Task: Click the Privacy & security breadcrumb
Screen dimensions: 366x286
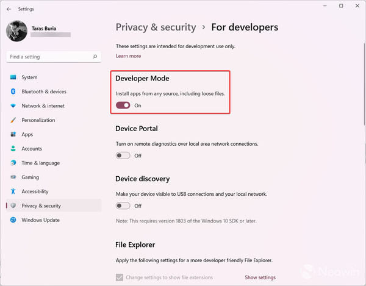Action: coord(156,27)
